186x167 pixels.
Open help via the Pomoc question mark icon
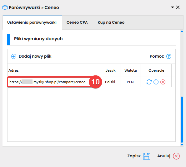click(x=169, y=56)
